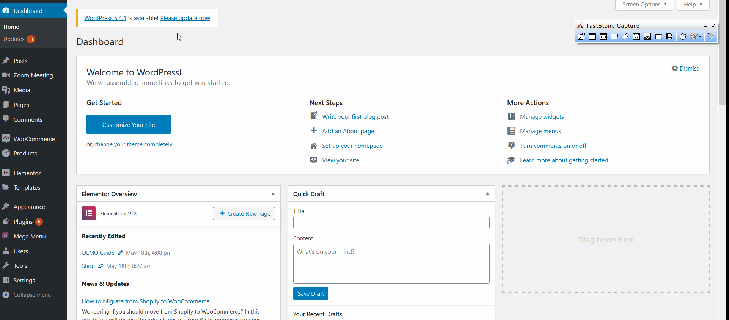Click Save Draft button
The height and width of the screenshot is (320, 729).
[x=311, y=293]
